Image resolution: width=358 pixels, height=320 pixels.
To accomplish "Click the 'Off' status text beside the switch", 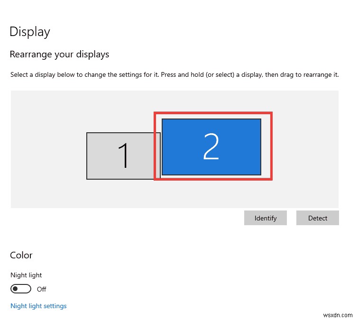I will [42, 289].
